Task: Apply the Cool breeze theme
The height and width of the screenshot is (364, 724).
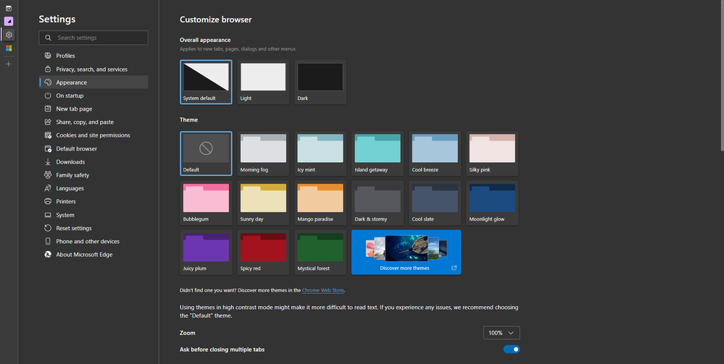Action: (x=435, y=153)
